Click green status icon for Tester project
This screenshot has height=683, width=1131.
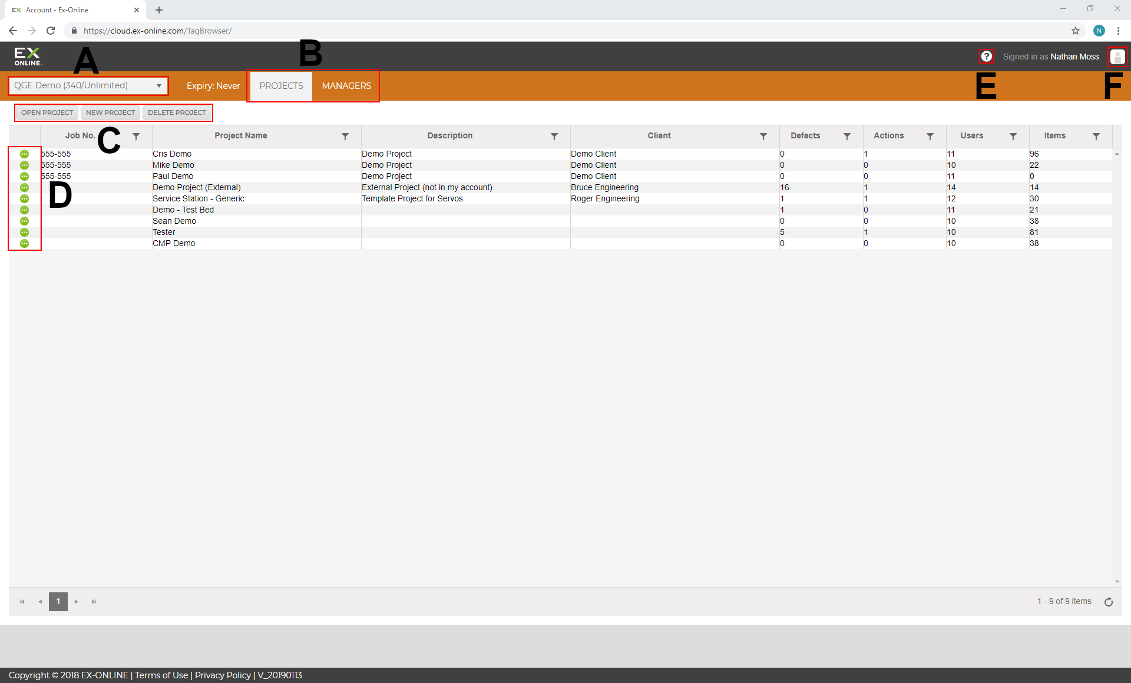24,232
